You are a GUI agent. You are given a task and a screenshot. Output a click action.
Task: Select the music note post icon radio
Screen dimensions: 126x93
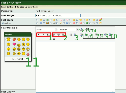[x=51, y=23]
